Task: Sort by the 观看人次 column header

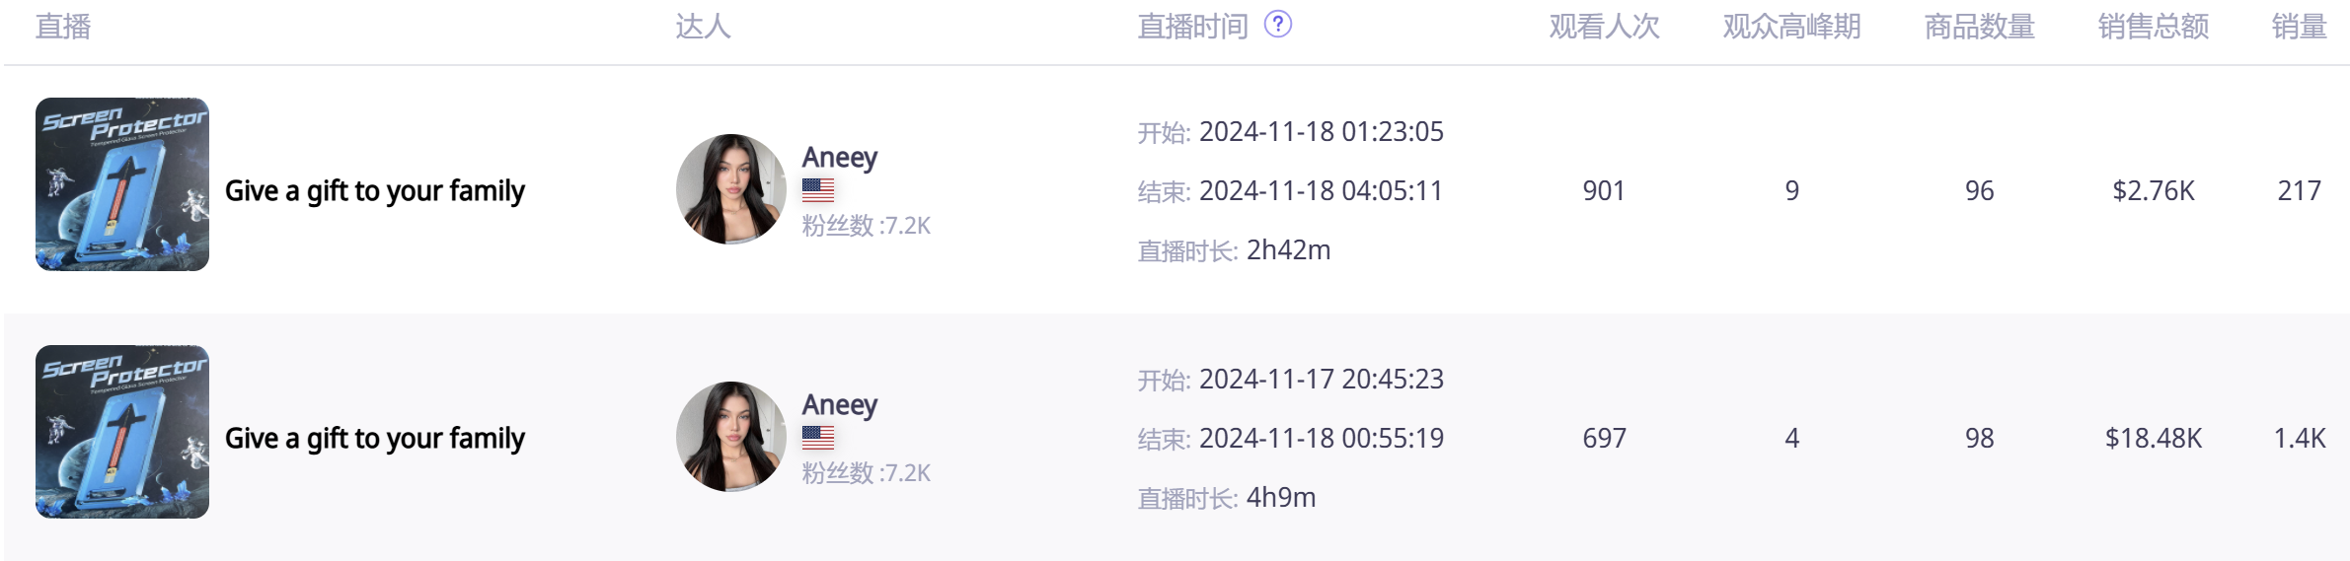Action: 1604,27
